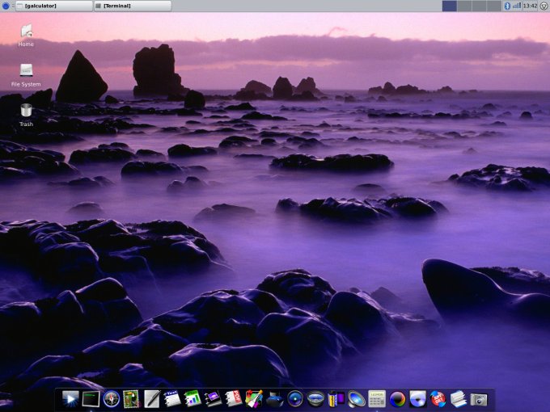
Task: Click the play arrow dock icon
Action: 70,398
